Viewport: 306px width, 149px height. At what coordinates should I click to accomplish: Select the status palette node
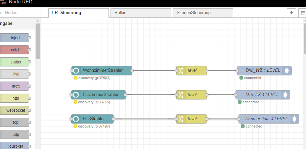pos(14,62)
